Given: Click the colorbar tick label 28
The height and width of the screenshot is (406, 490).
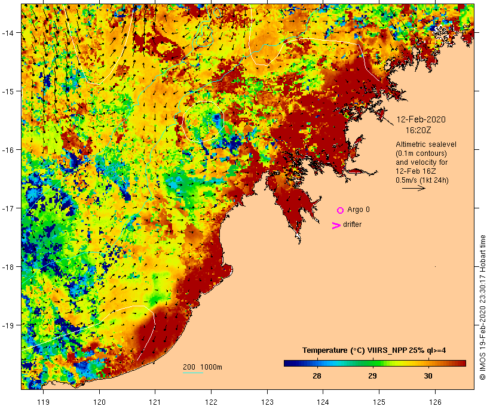Looking at the screenshot, I should pyautogui.click(x=317, y=376).
